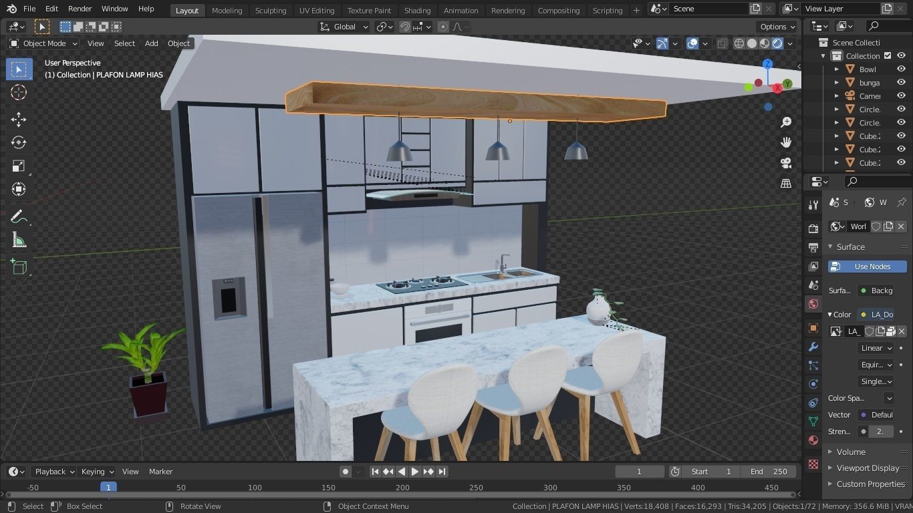
Task: Open Linear interpolation dropdown
Action: coord(876,348)
